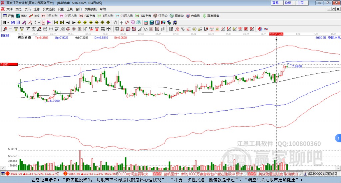The height and width of the screenshot is (183, 341).
Task: Click the Up=7.9027 indicator value
Action: pyautogui.click(x=62, y=38)
